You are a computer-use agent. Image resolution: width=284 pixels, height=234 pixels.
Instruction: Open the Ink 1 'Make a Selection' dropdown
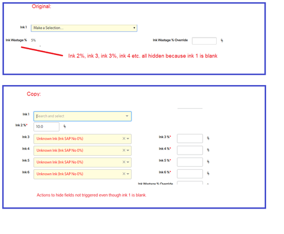(x=84, y=28)
